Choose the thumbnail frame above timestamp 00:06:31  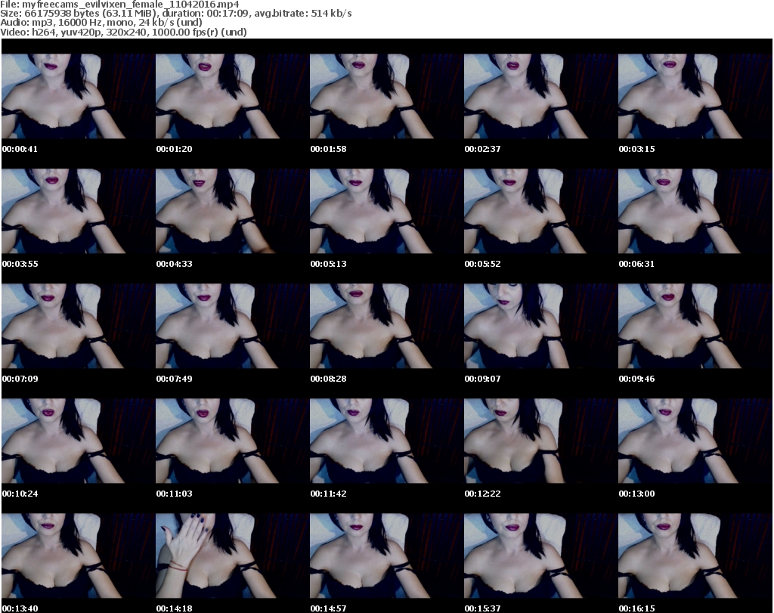[695, 211]
